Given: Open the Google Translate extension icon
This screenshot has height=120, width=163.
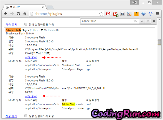Looking at the screenshot, I should click(129, 14).
